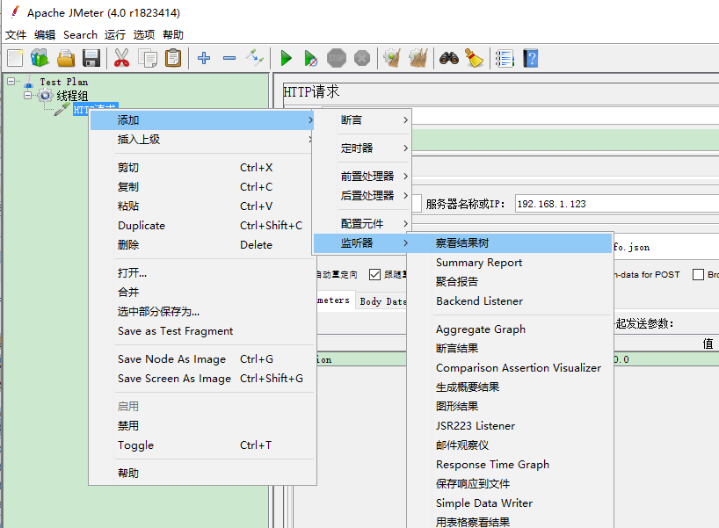Click the thread group gear icon

coord(45,96)
